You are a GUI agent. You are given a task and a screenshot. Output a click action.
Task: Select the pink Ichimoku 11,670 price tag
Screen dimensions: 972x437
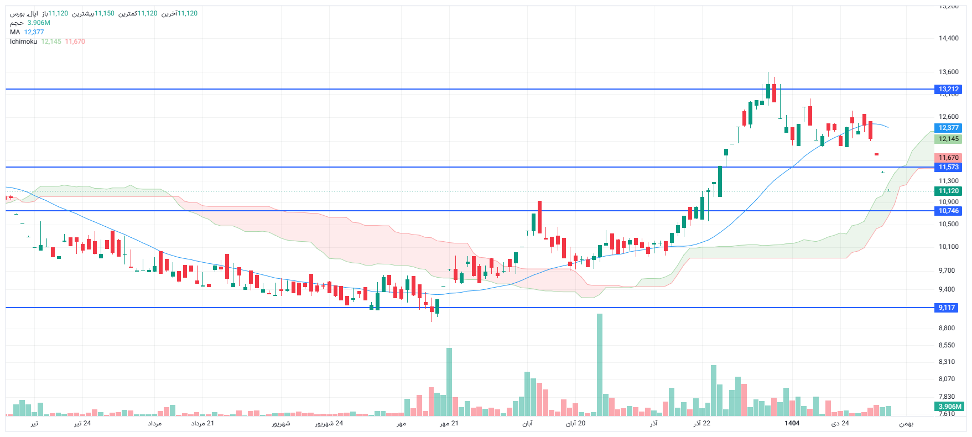[x=948, y=158]
